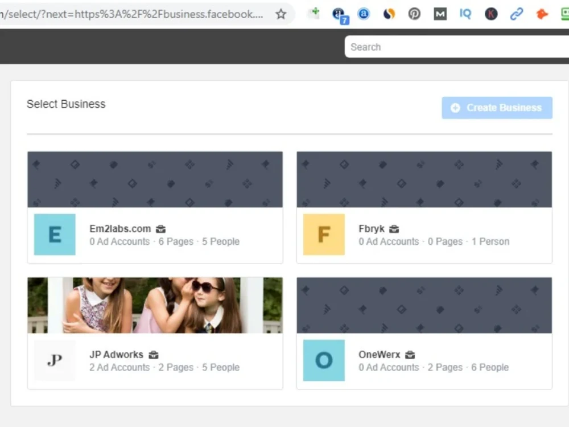Image resolution: width=569 pixels, height=427 pixels.
Task: Click briefcase icon beside OneWerx
Action: click(410, 355)
